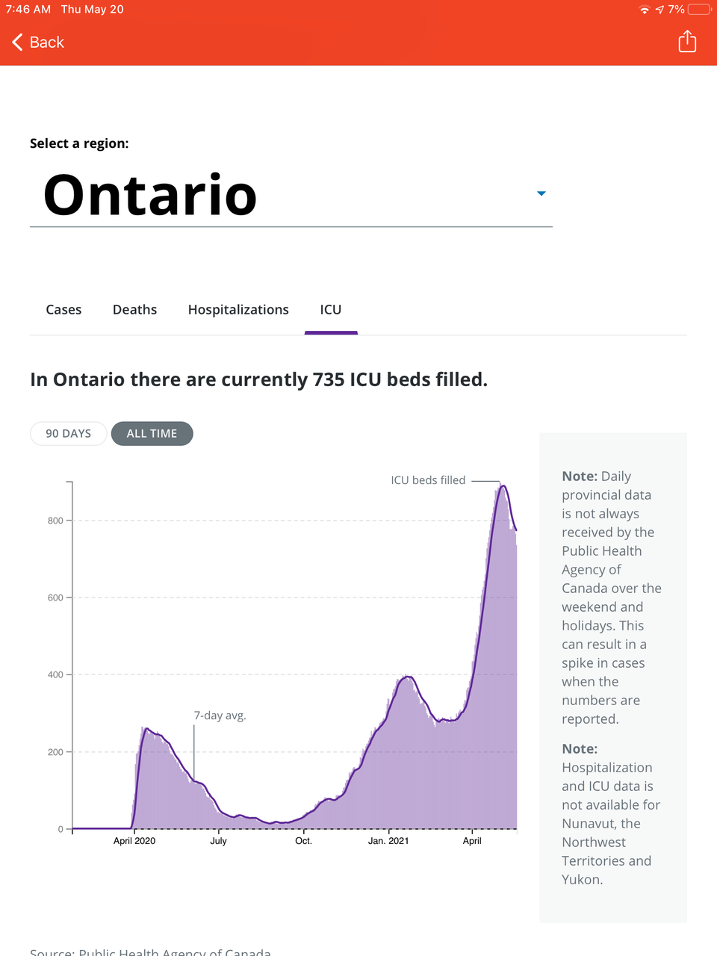717x956 pixels.
Task: Open the Deaths tab
Action: 134,309
